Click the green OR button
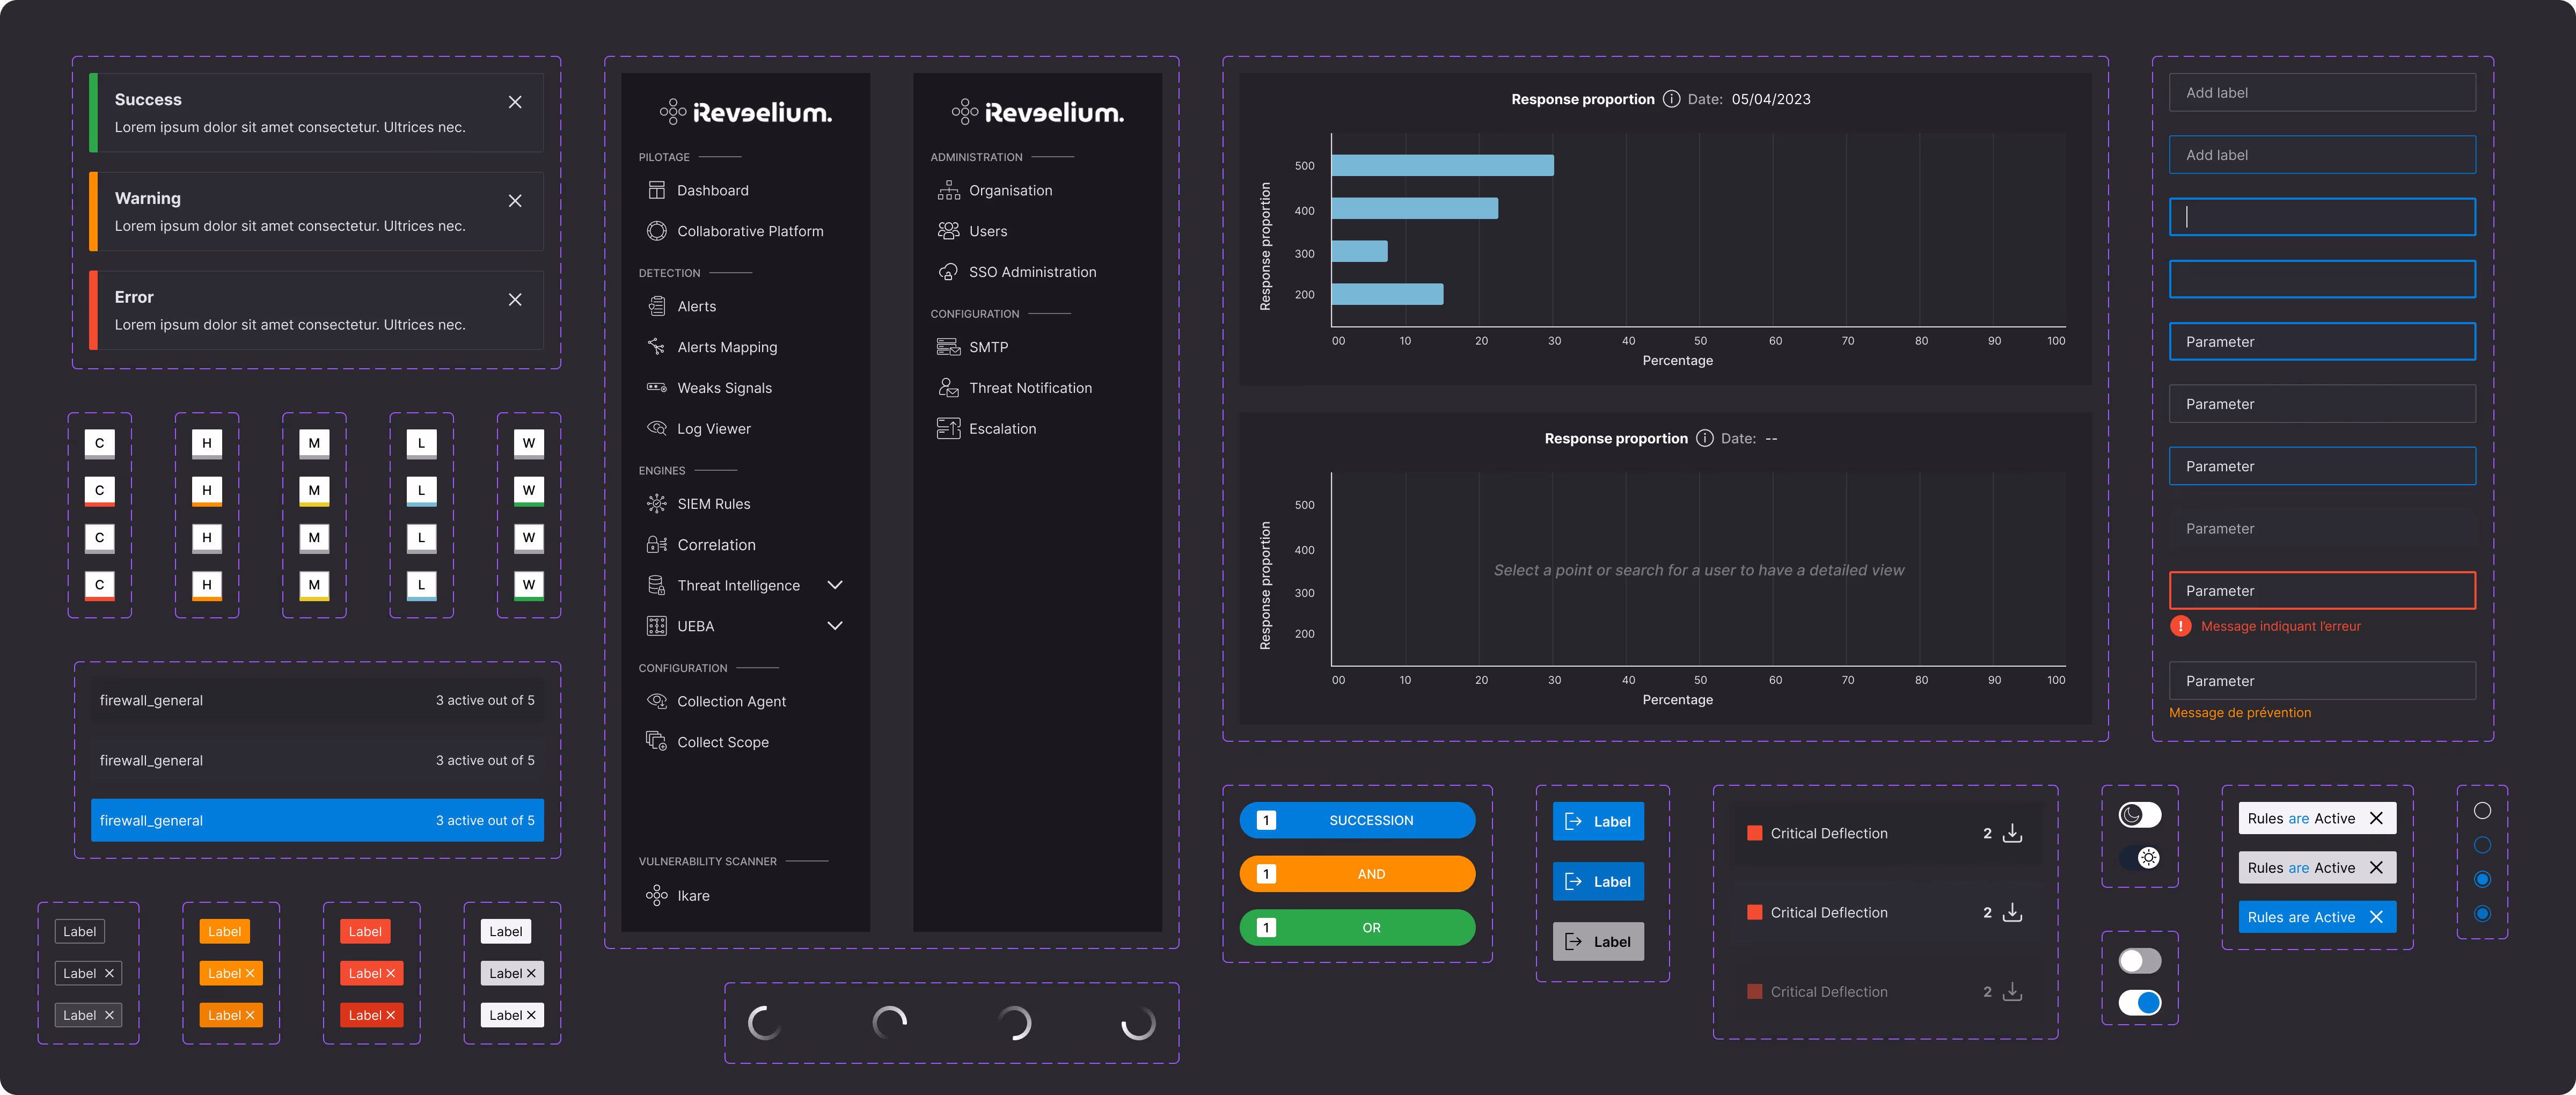Screen dimensions: 2576x1095 click(x=1357, y=928)
